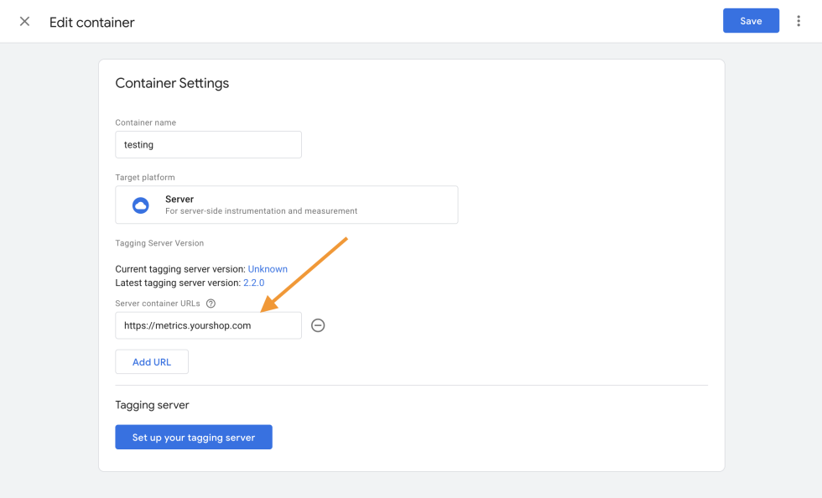Viewport: 822px width, 498px height.
Task: Open help for Server container URLs
Action: [x=211, y=303]
